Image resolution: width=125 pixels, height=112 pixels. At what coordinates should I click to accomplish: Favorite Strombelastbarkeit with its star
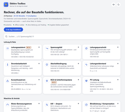(x=39, y=64)
